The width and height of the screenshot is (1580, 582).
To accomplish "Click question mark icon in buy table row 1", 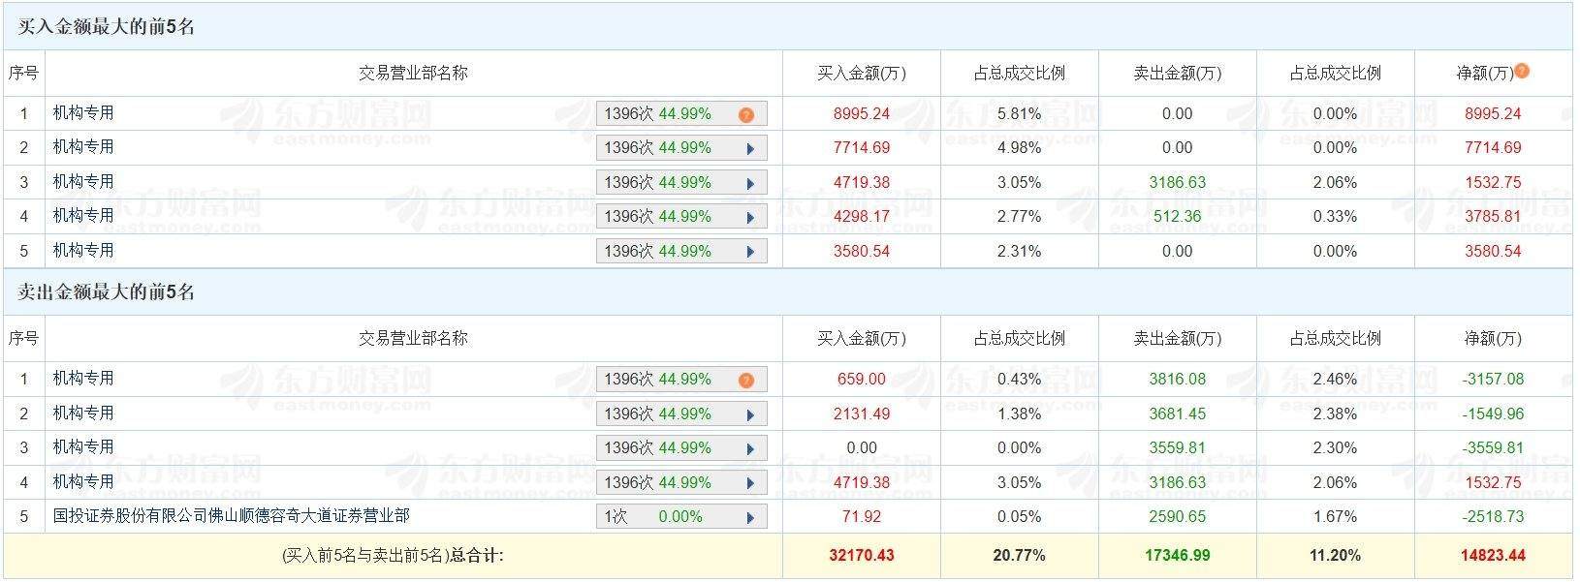I will click(x=745, y=115).
